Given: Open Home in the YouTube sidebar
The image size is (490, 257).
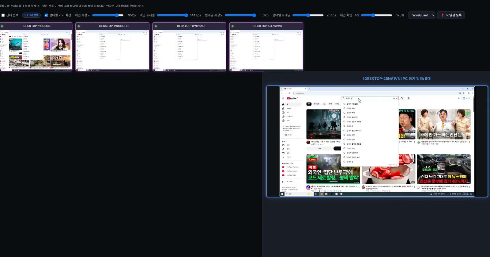Looking at the screenshot, I should pos(291,104).
